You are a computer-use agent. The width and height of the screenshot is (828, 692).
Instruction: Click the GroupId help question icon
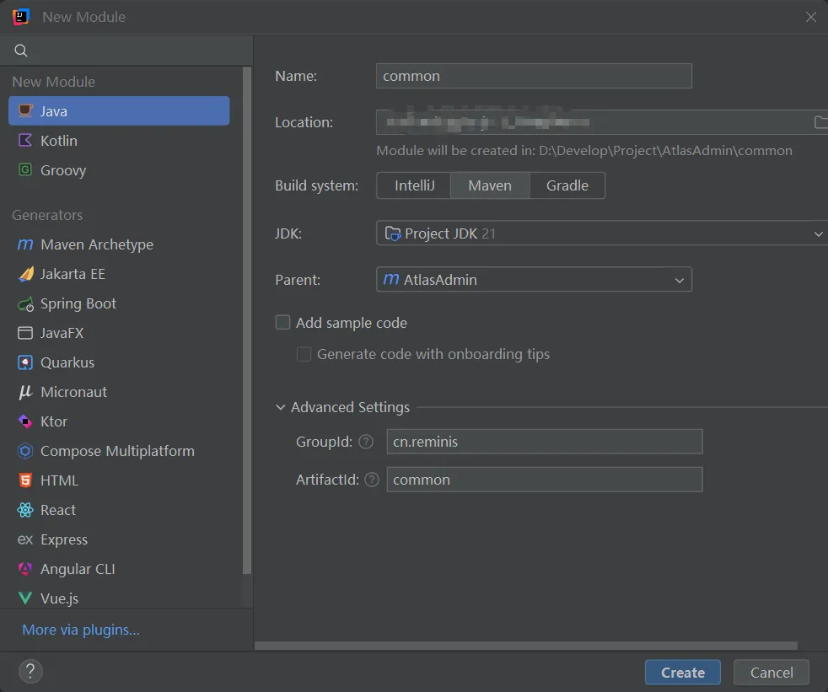366,442
